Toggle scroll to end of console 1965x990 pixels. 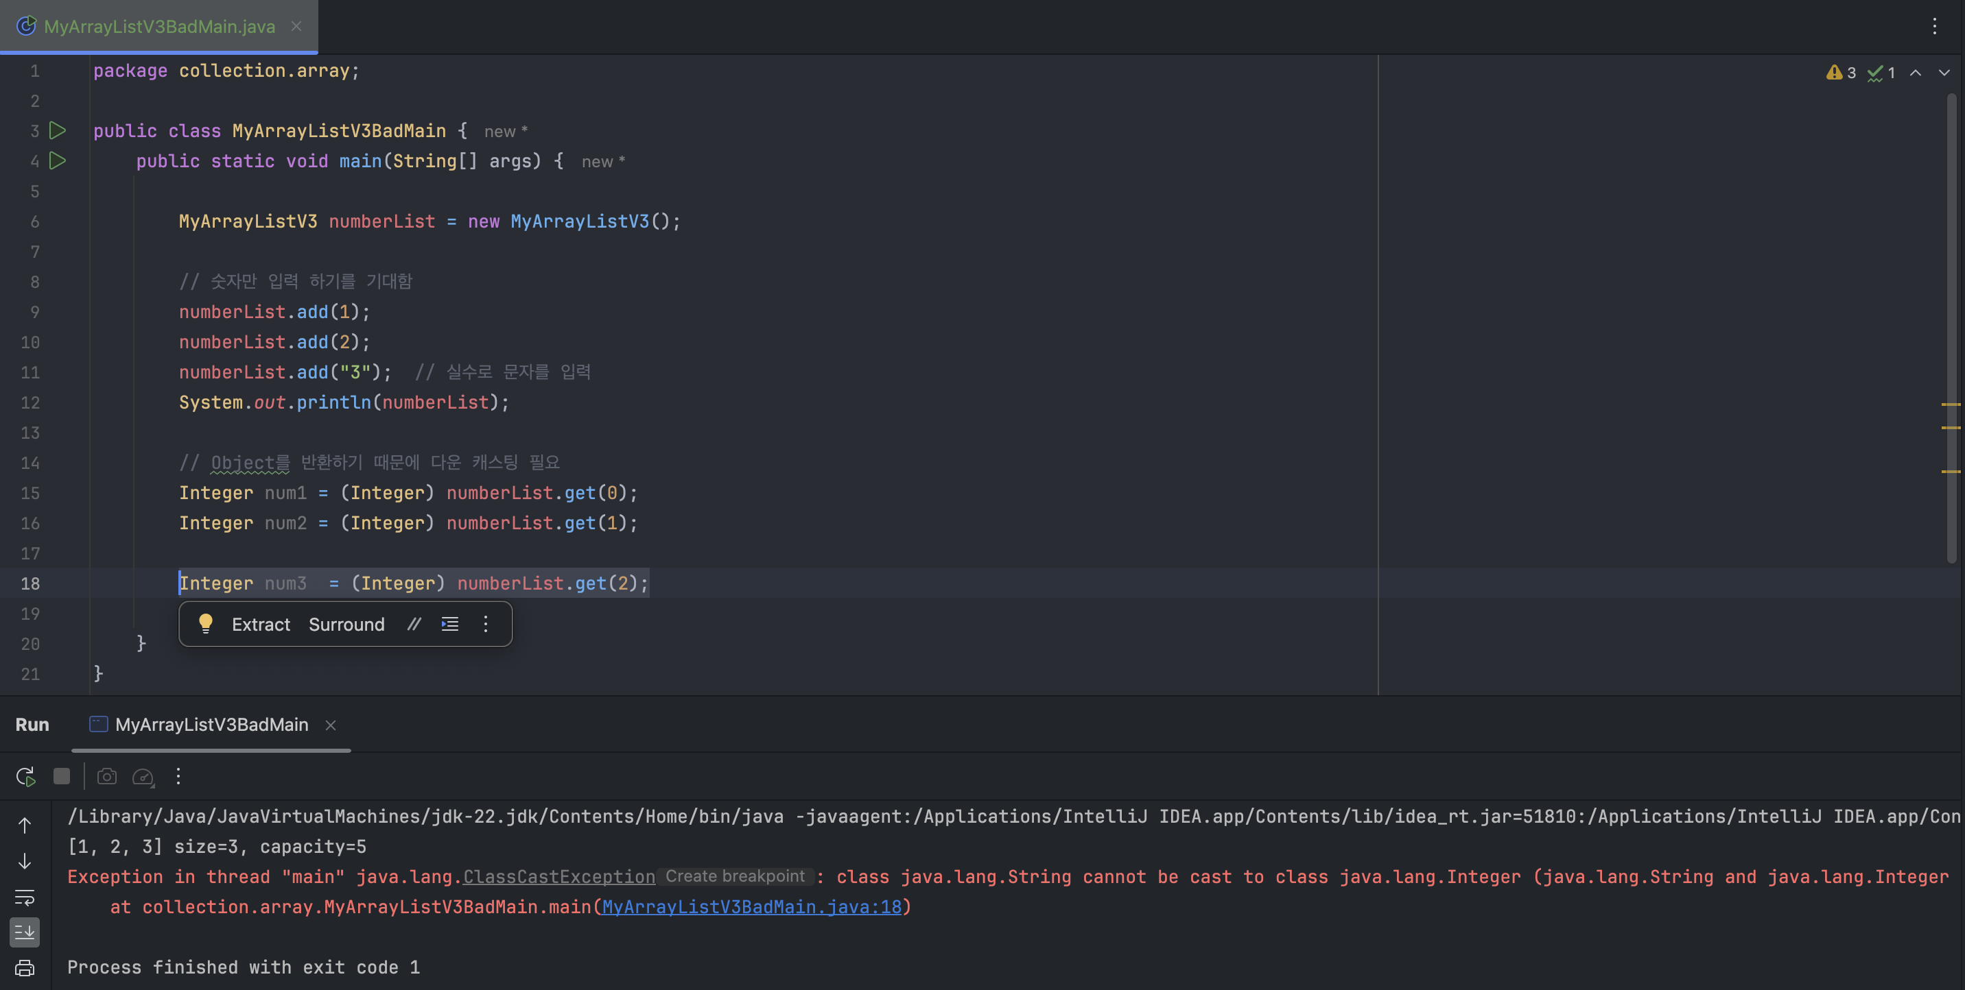25,932
